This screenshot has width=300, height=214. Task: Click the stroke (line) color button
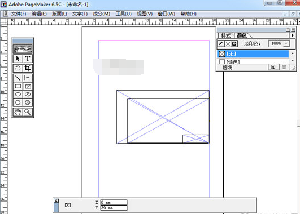coord(220,44)
